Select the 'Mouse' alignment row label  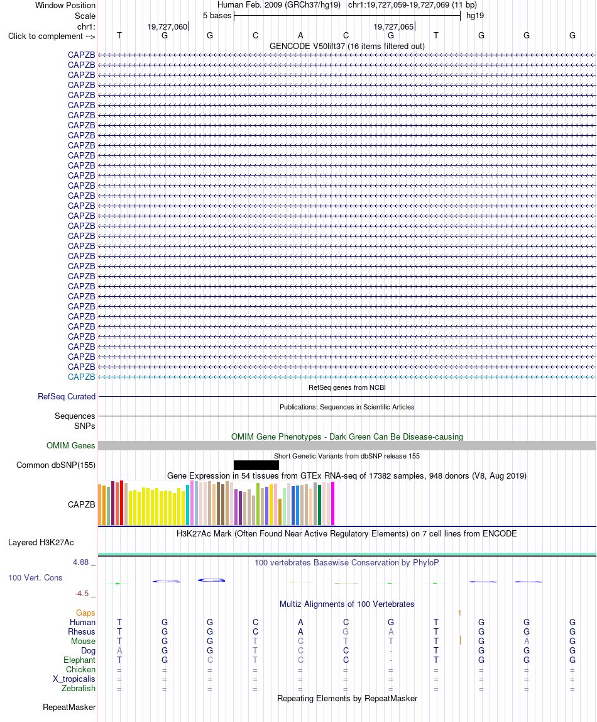83,641
